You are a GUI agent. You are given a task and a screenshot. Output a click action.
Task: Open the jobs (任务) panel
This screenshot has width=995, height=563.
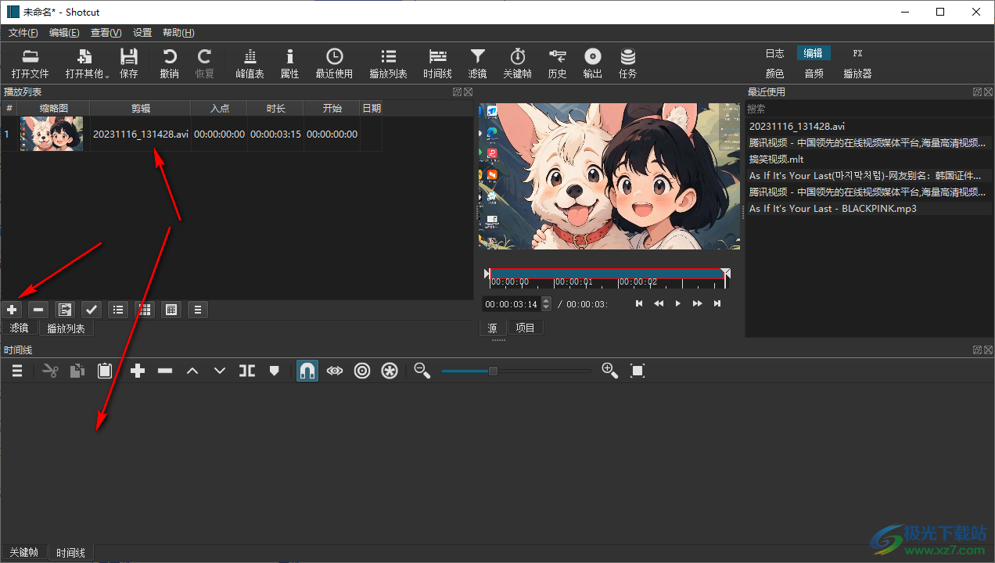pyautogui.click(x=627, y=63)
